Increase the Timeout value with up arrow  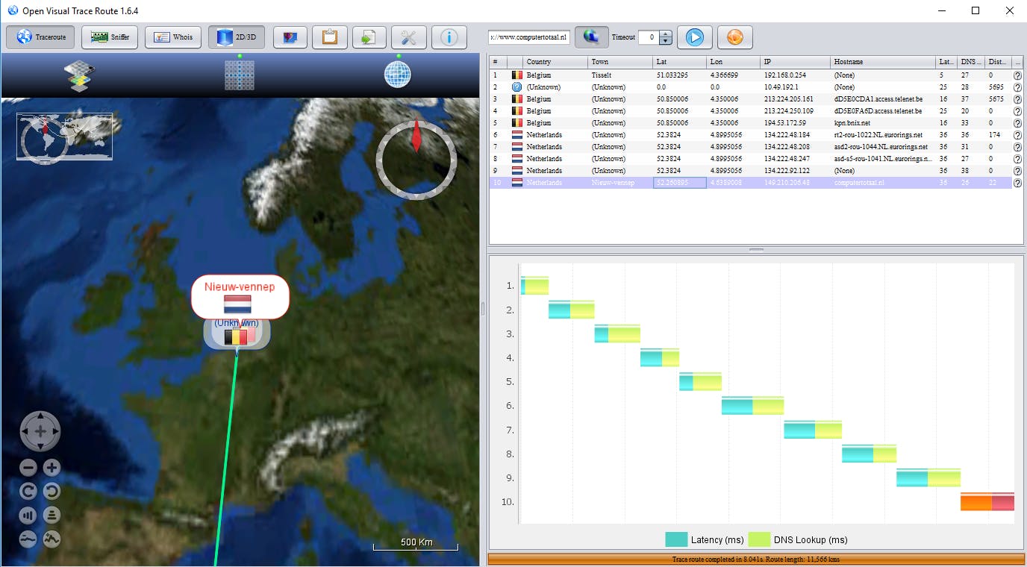point(666,34)
